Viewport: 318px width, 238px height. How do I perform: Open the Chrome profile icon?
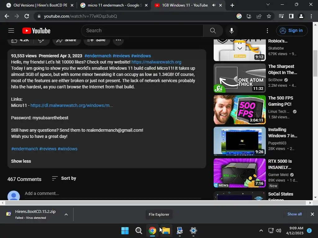301,16
